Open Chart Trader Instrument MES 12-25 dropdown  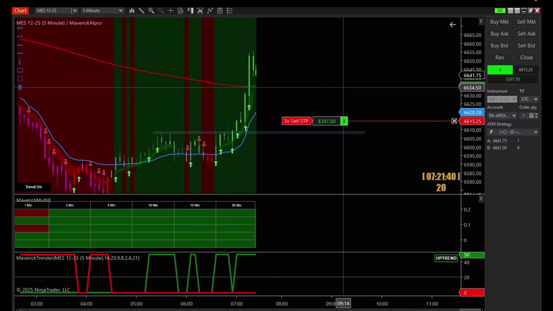pyautogui.click(x=502, y=99)
